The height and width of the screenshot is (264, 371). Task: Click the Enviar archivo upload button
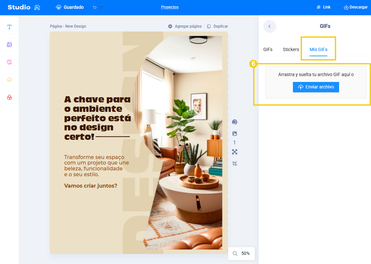tap(316, 87)
